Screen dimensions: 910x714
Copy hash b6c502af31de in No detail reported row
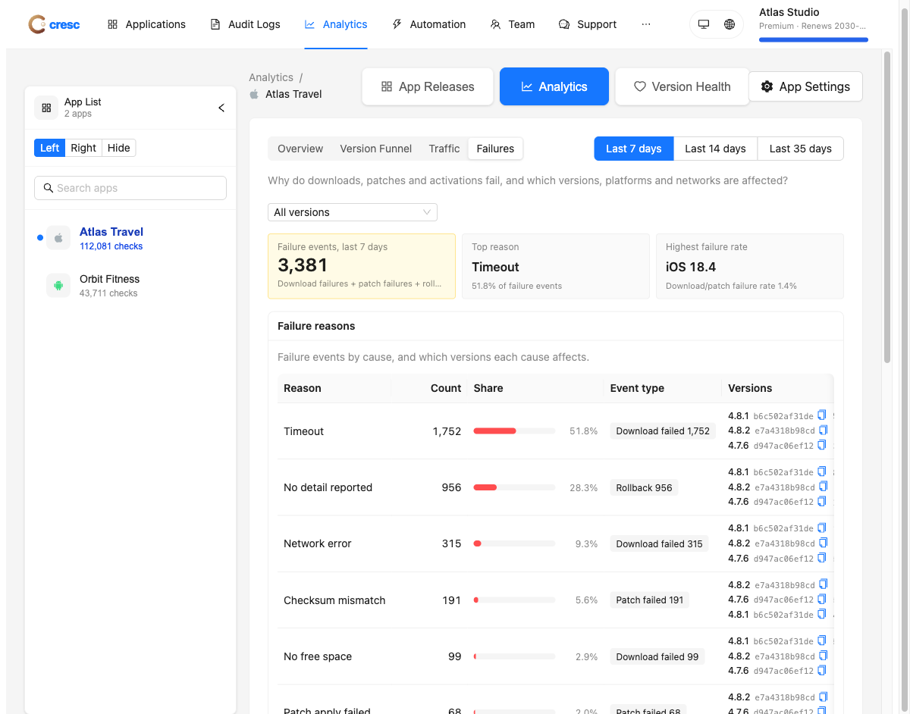pyautogui.click(x=822, y=471)
